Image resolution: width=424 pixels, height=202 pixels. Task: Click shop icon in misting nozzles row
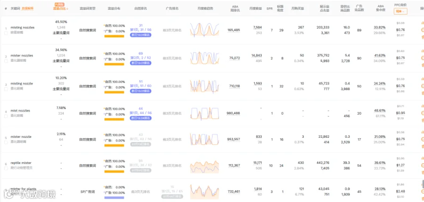[x=423, y=37]
